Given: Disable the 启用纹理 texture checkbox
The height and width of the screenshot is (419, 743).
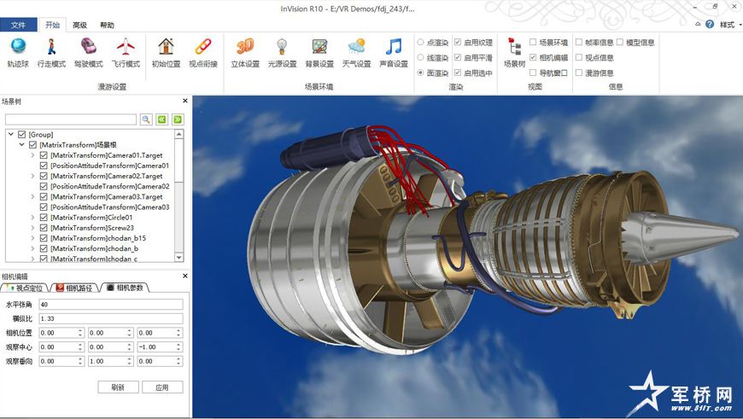Looking at the screenshot, I should point(459,42).
